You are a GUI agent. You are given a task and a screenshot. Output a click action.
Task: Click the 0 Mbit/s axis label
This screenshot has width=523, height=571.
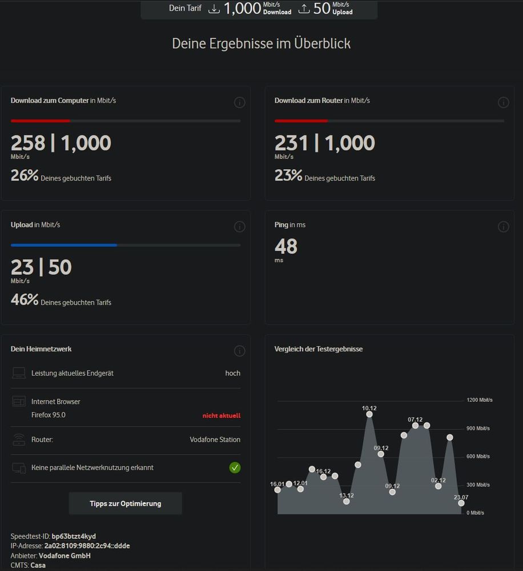475,513
